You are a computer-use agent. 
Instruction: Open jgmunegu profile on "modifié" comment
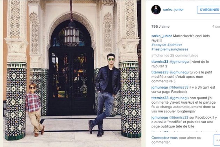click(x=160, y=118)
